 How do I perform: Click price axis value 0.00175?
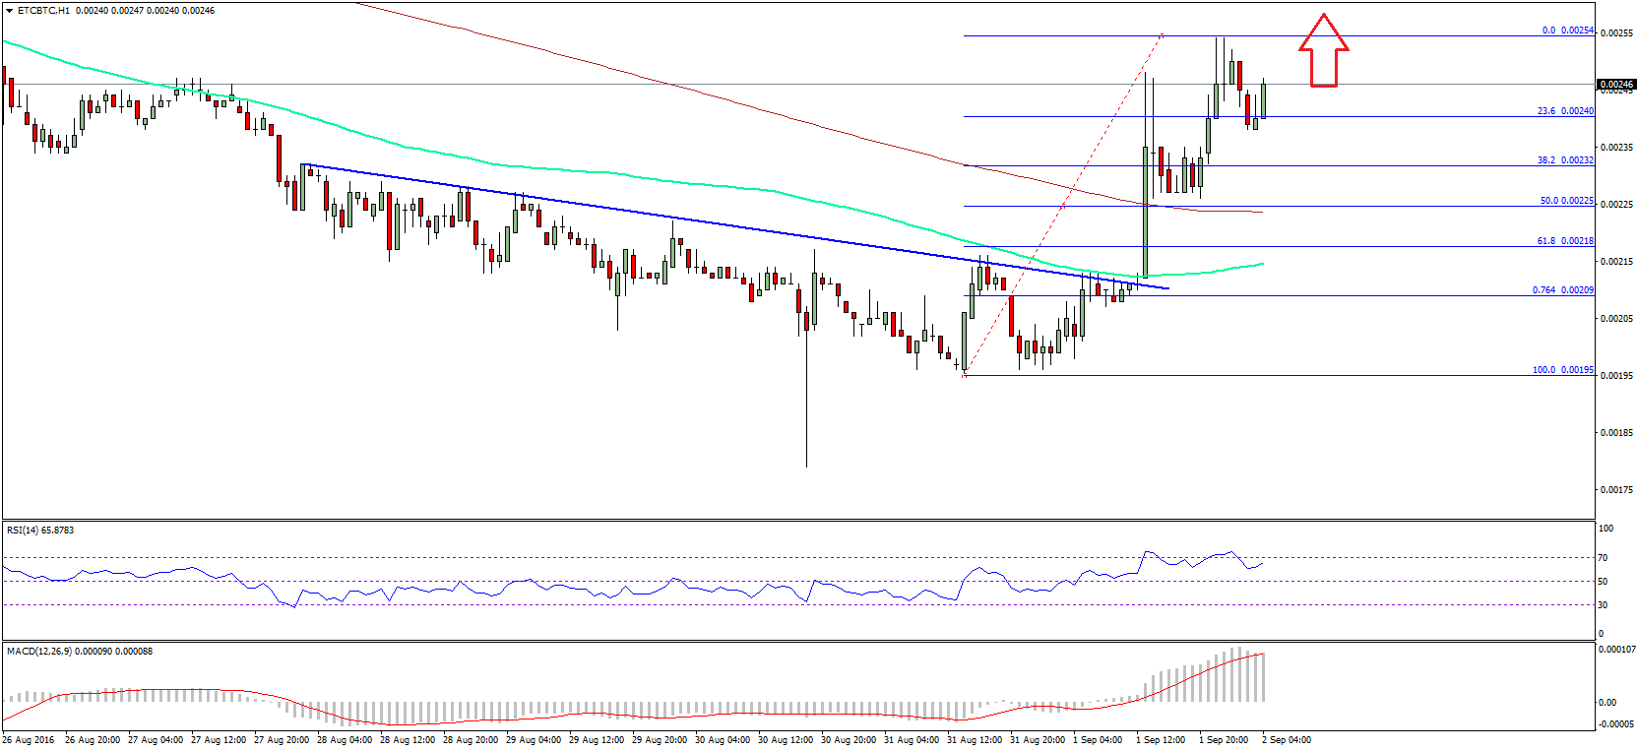pos(1617,490)
